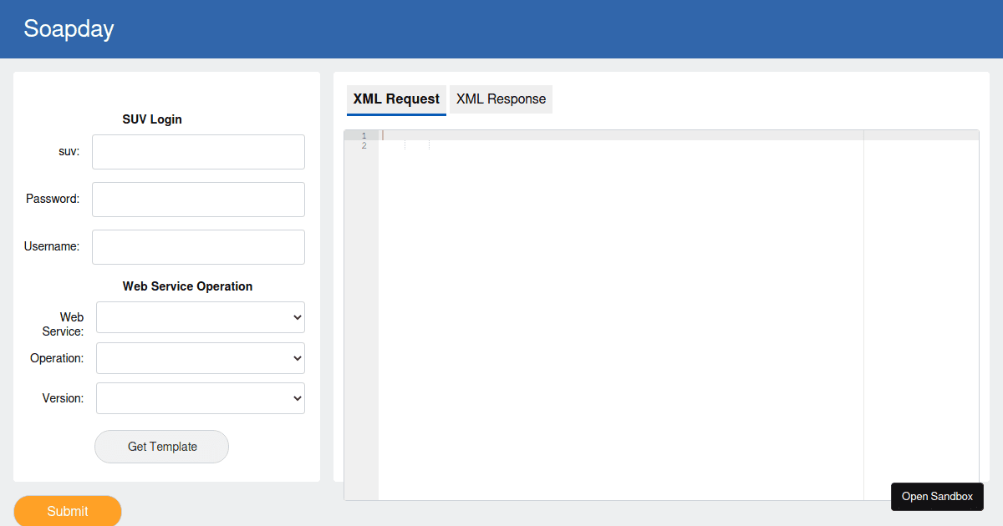
Task: Click the suv input field
Action: (x=198, y=152)
